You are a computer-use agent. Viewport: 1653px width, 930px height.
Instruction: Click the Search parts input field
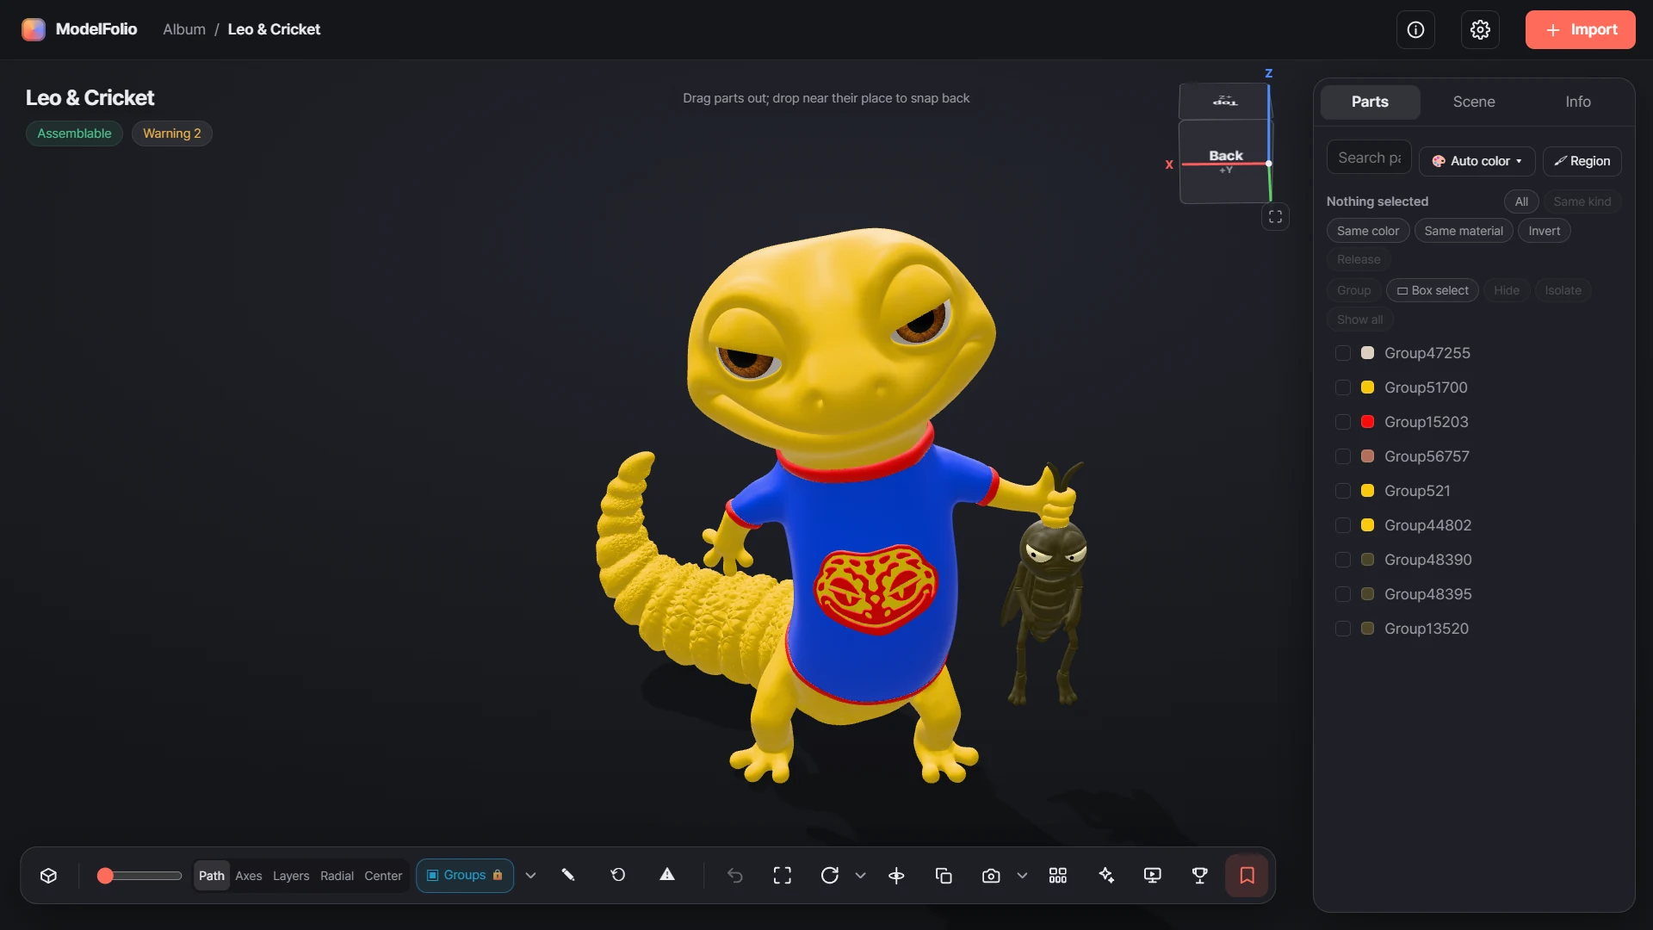tap(1369, 158)
